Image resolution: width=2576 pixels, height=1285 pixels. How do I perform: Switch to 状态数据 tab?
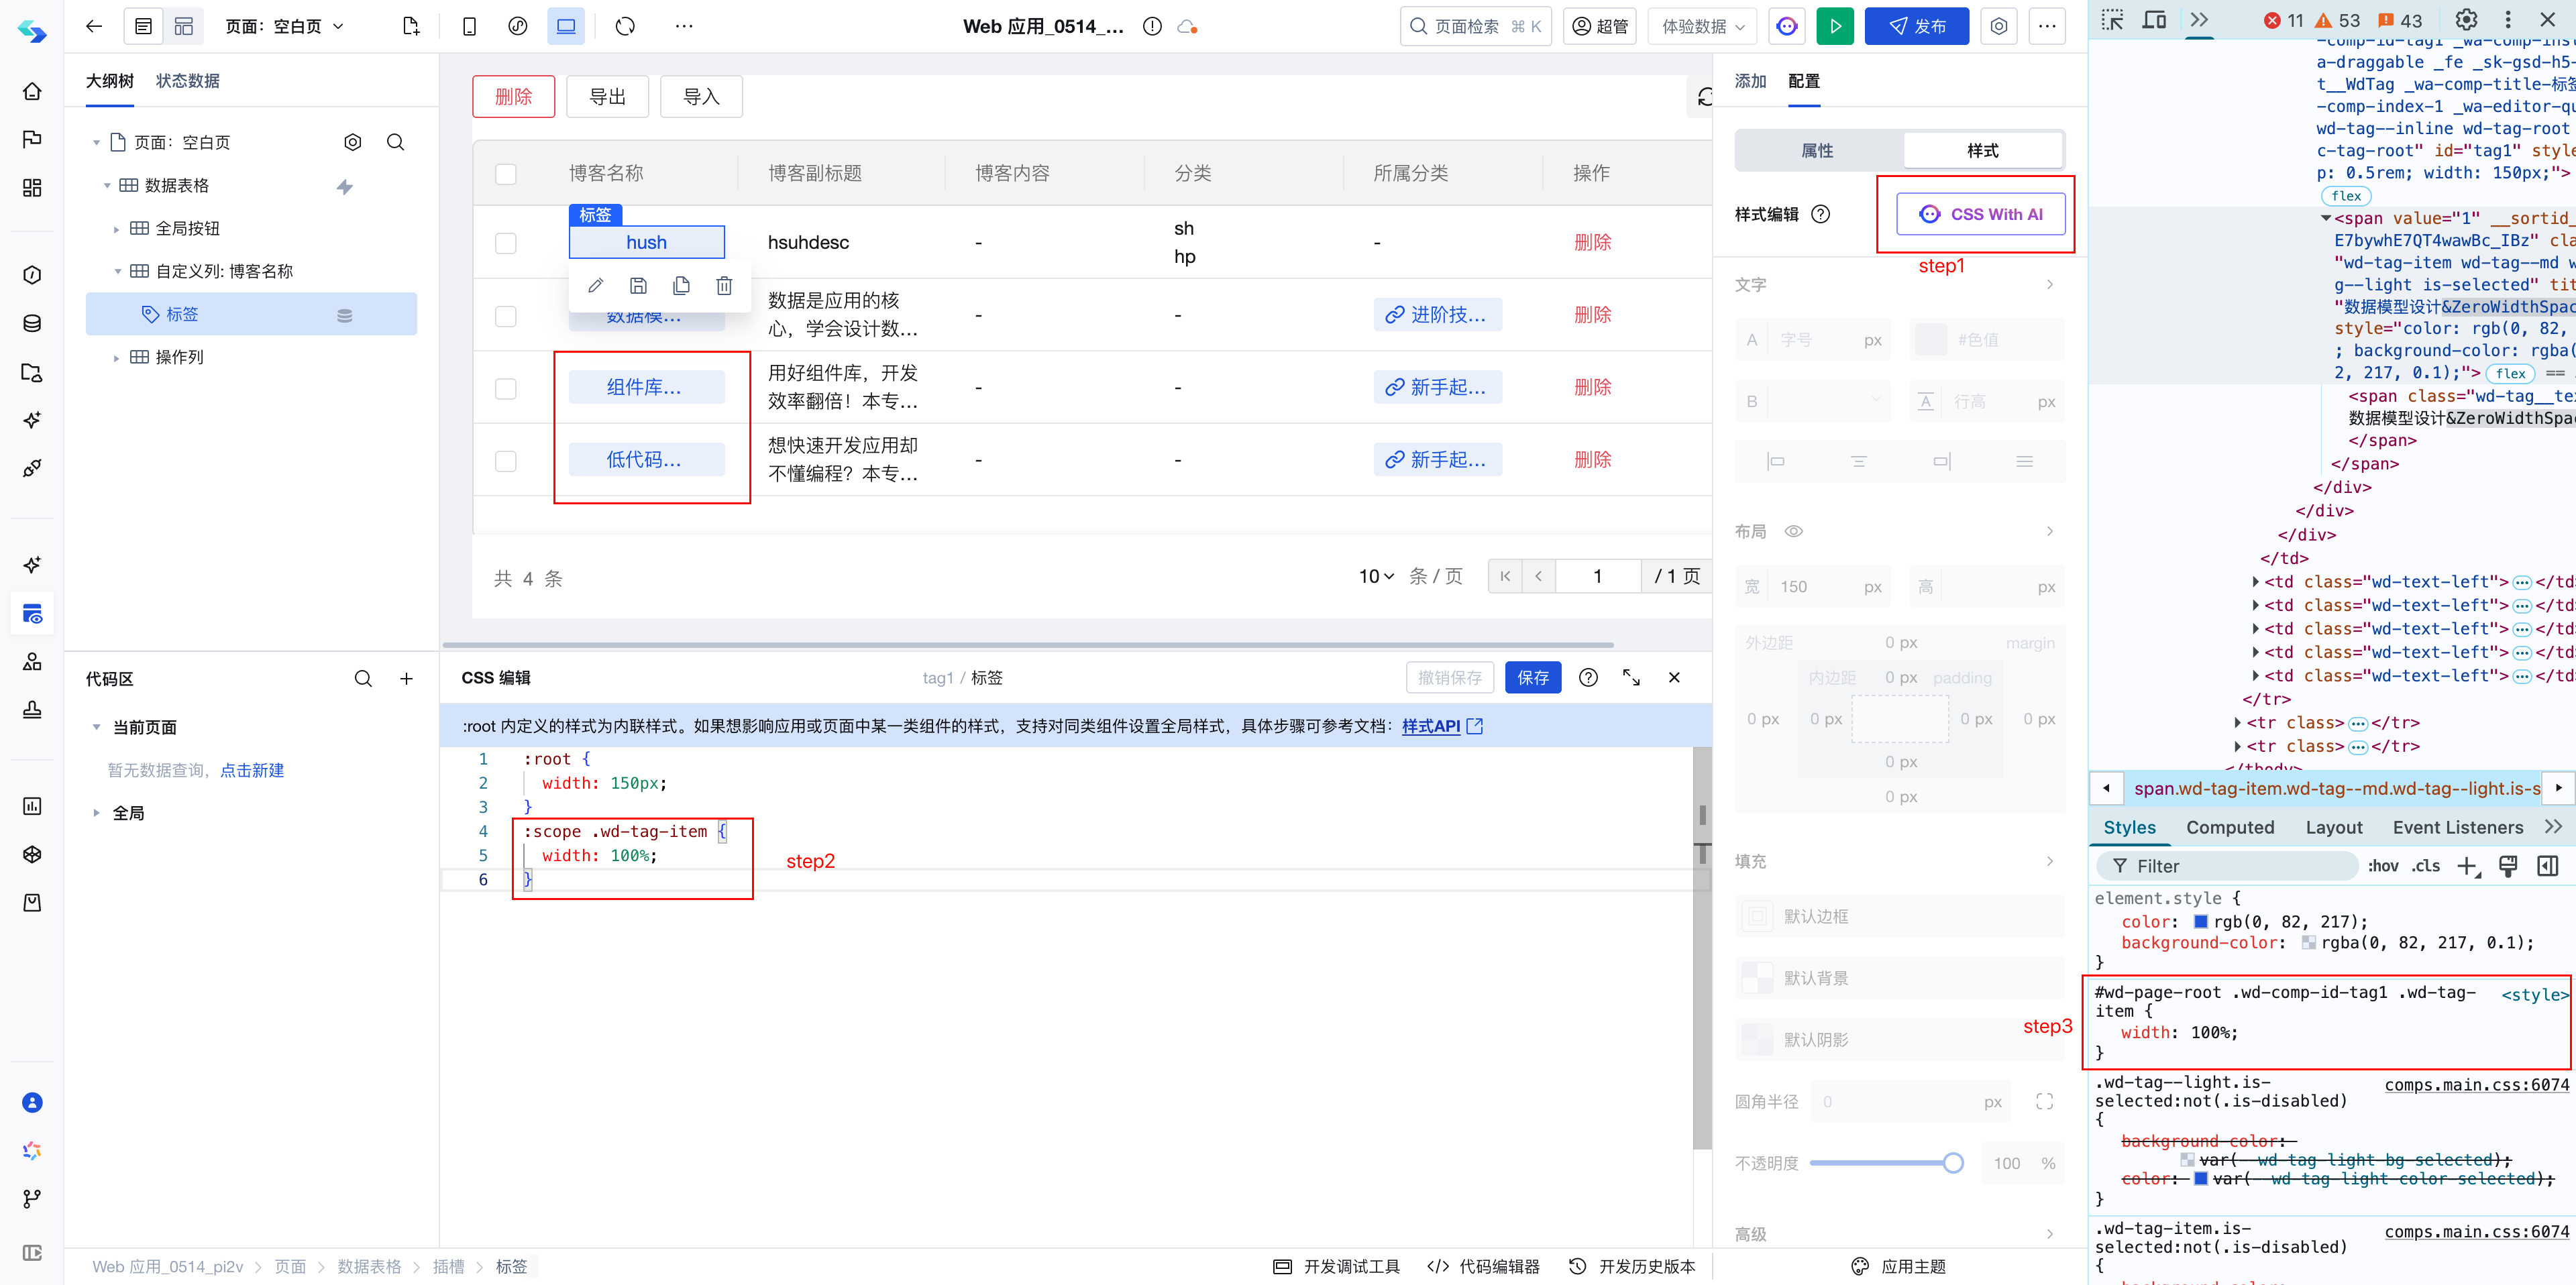[x=187, y=81]
